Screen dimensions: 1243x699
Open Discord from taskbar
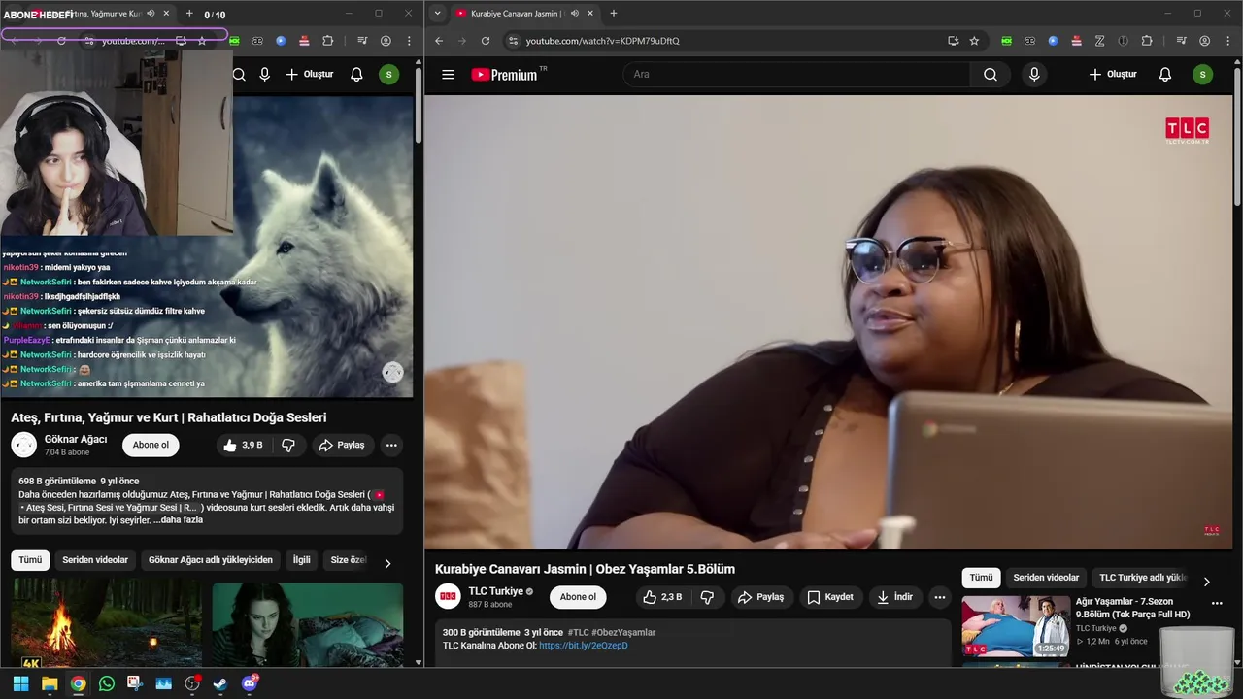point(250,683)
